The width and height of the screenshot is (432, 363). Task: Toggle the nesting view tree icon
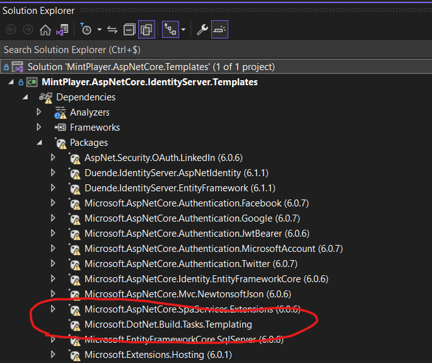170,30
